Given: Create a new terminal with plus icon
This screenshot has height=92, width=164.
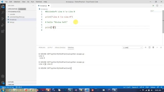Looking at the screenshot, I should (146, 48).
